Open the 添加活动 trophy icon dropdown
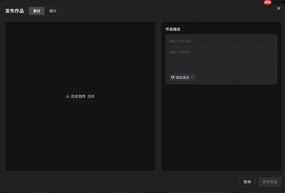Image resolution: width=285 pixels, height=193 pixels. click(x=173, y=77)
